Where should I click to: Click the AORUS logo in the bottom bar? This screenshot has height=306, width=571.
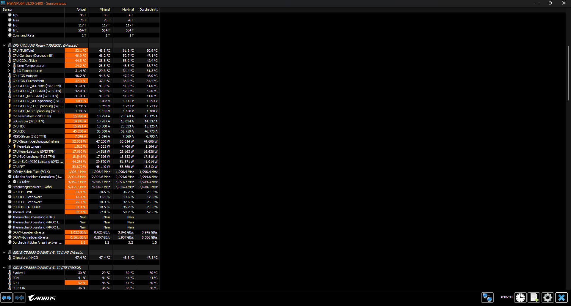click(x=42, y=298)
